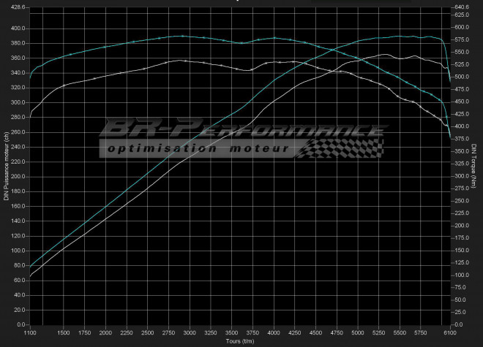This screenshot has width=483, height=347.
Task: Click the 640.6 maximum on the right axis
Action: (462, 7)
